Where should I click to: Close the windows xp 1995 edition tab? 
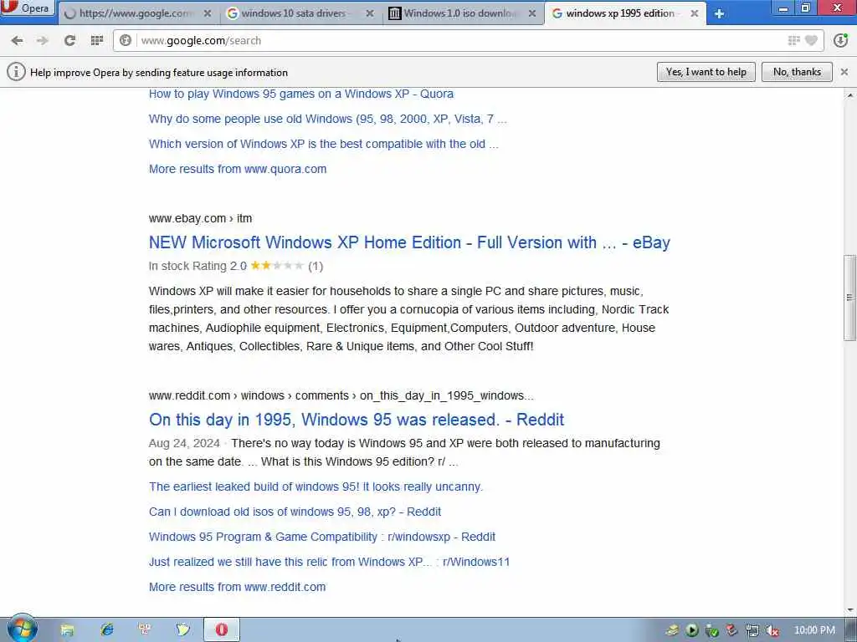click(694, 13)
